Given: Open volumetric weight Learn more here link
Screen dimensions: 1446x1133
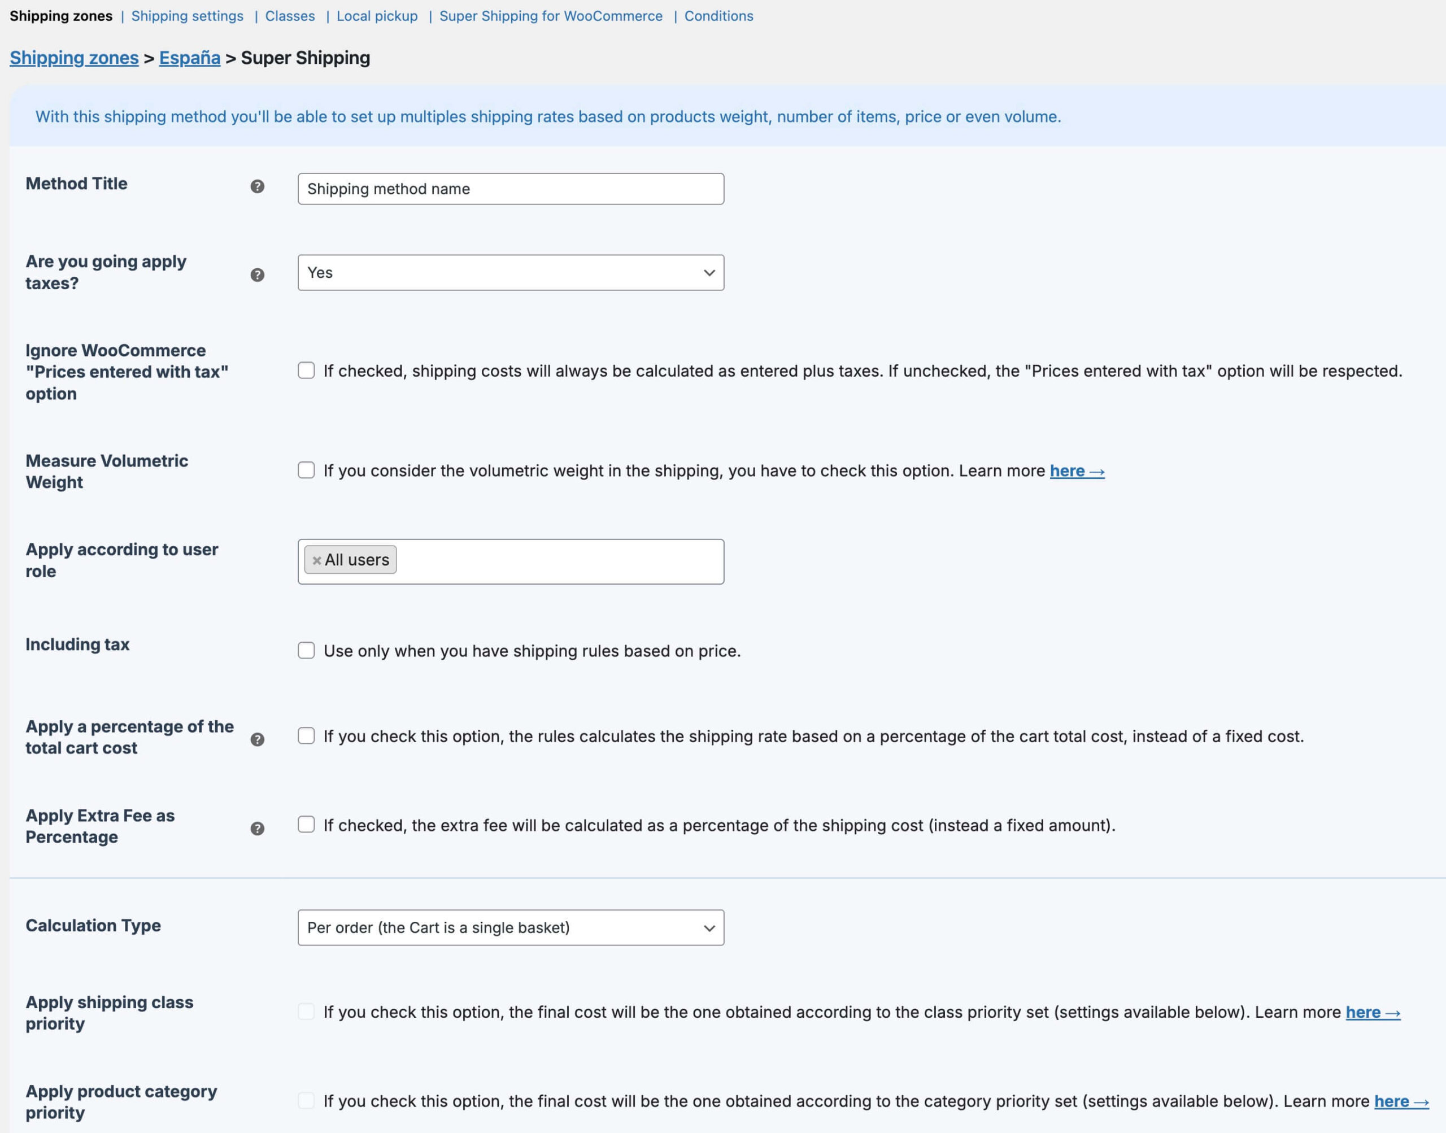Looking at the screenshot, I should [x=1076, y=471].
